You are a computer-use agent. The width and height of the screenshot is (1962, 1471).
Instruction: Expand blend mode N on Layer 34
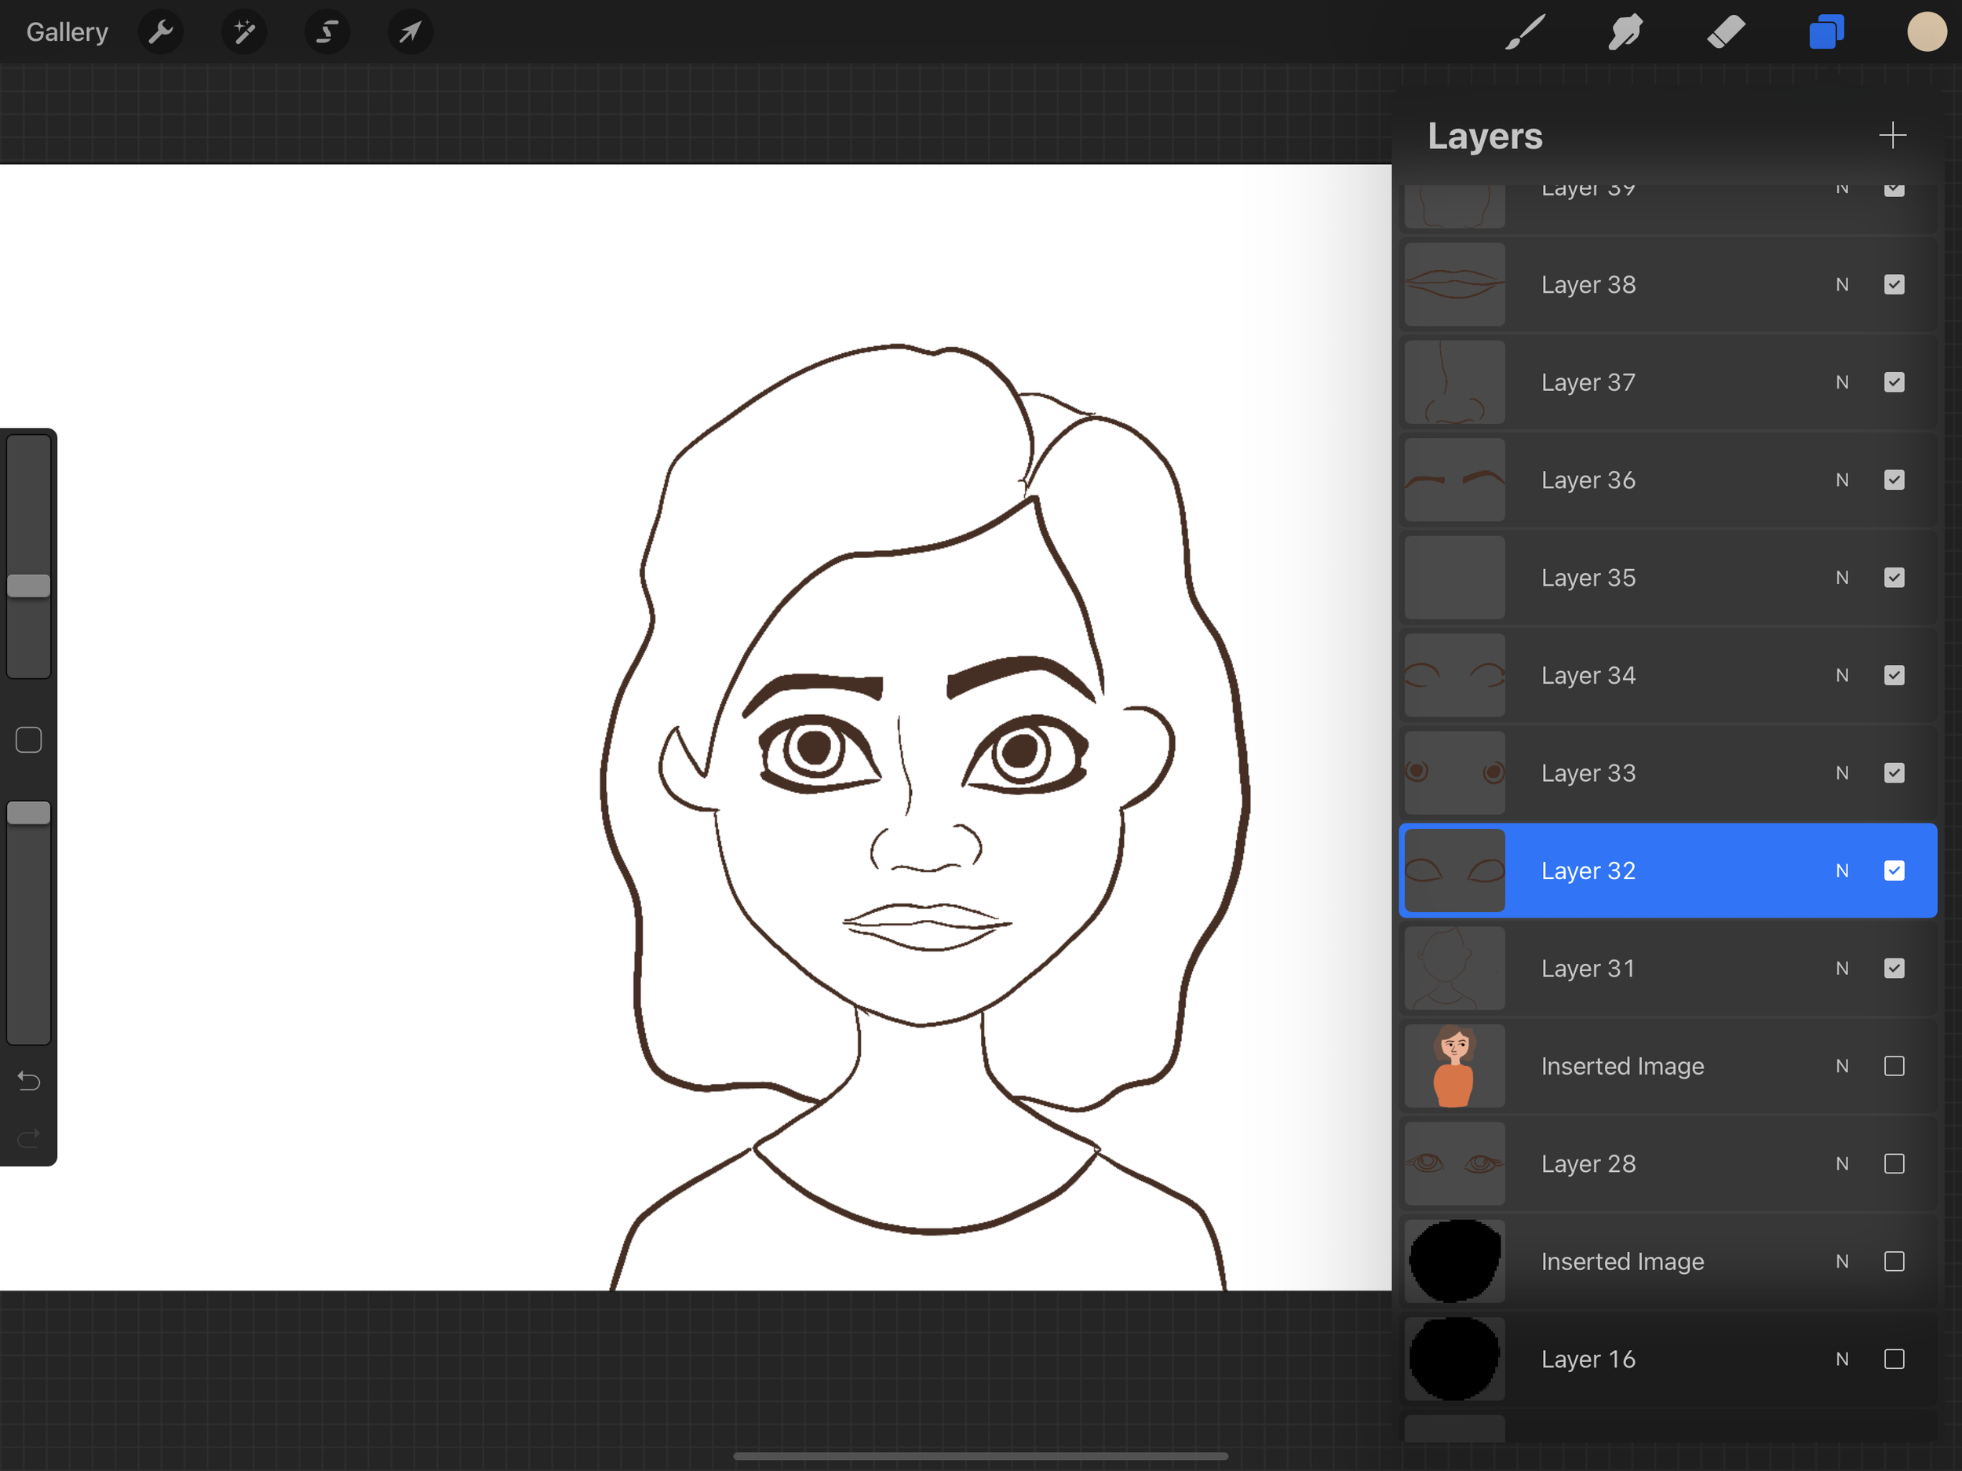click(1841, 675)
